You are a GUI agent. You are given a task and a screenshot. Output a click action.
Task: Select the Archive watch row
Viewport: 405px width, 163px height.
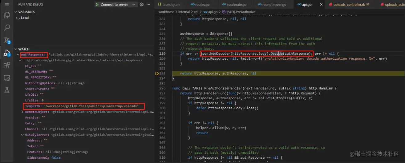84,117
